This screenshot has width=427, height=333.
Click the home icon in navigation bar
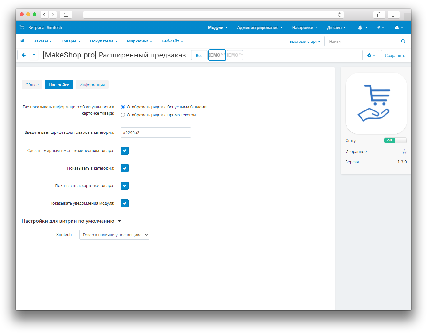[x=22, y=41]
